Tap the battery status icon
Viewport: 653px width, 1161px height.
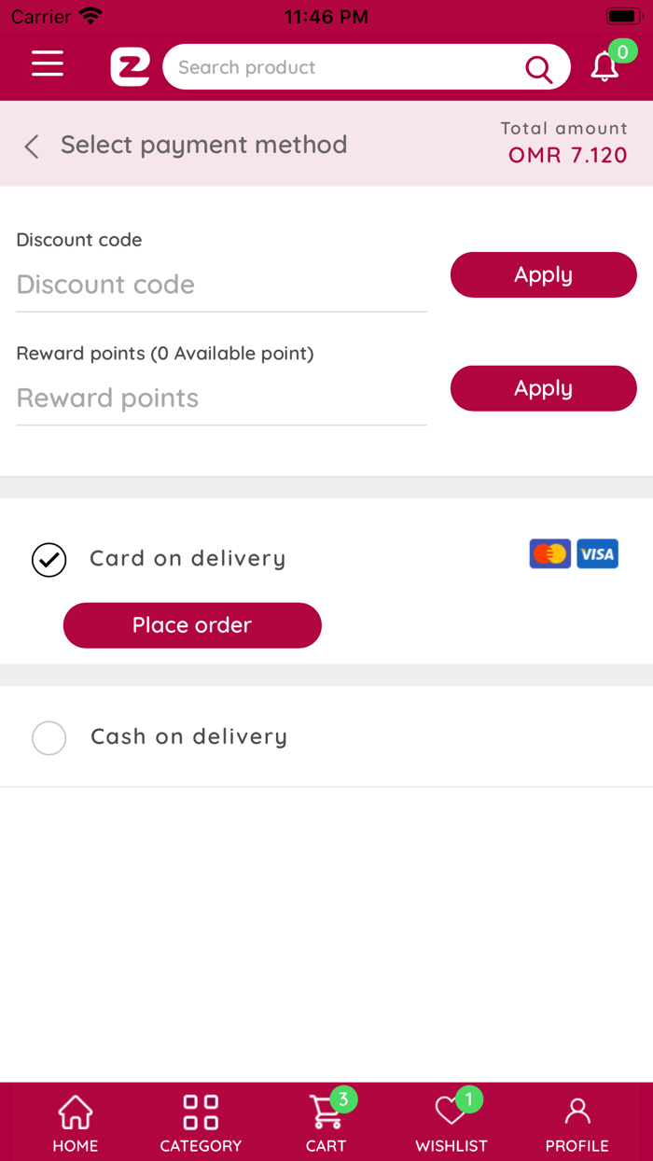click(x=624, y=14)
